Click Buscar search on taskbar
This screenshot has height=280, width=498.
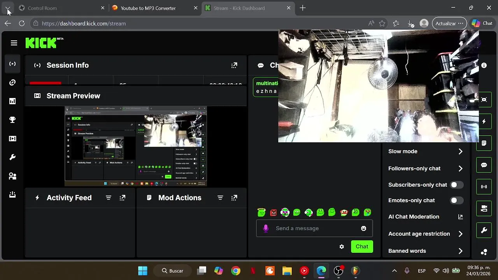pyautogui.click(x=173, y=271)
